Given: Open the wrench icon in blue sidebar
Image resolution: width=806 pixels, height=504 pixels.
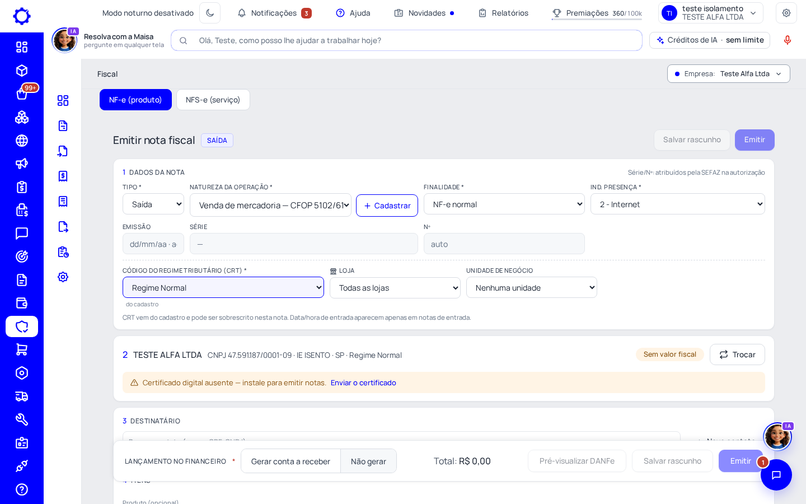Looking at the screenshot, I should [22, 419].
